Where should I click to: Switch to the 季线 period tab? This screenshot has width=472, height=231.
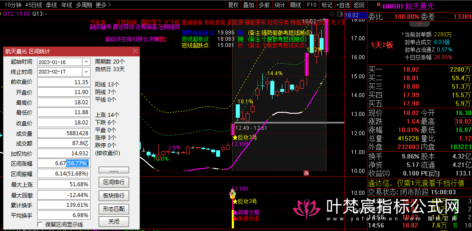point(52,5)
